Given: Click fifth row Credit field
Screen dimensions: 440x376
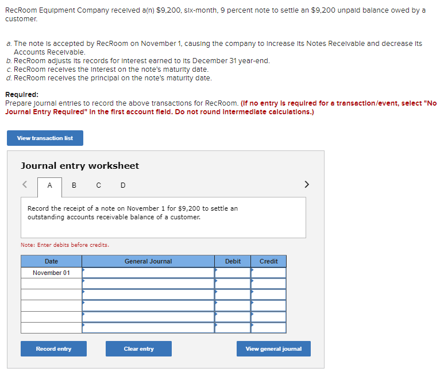Looking at the screenshot, I should coord(269,317).
